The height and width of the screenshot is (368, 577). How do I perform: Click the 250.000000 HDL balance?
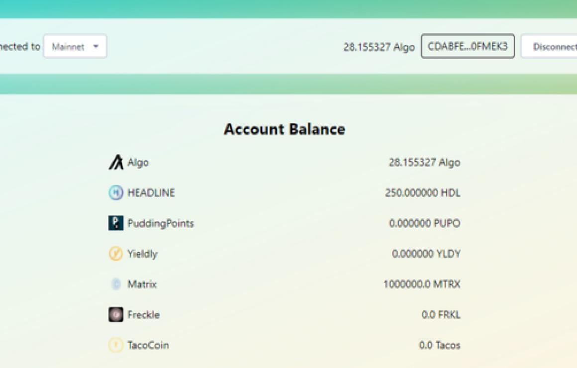[423, 193]
